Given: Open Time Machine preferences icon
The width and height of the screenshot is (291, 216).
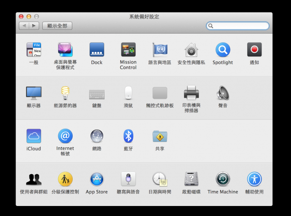Looking at the screenshot, I should coord(223,179).
